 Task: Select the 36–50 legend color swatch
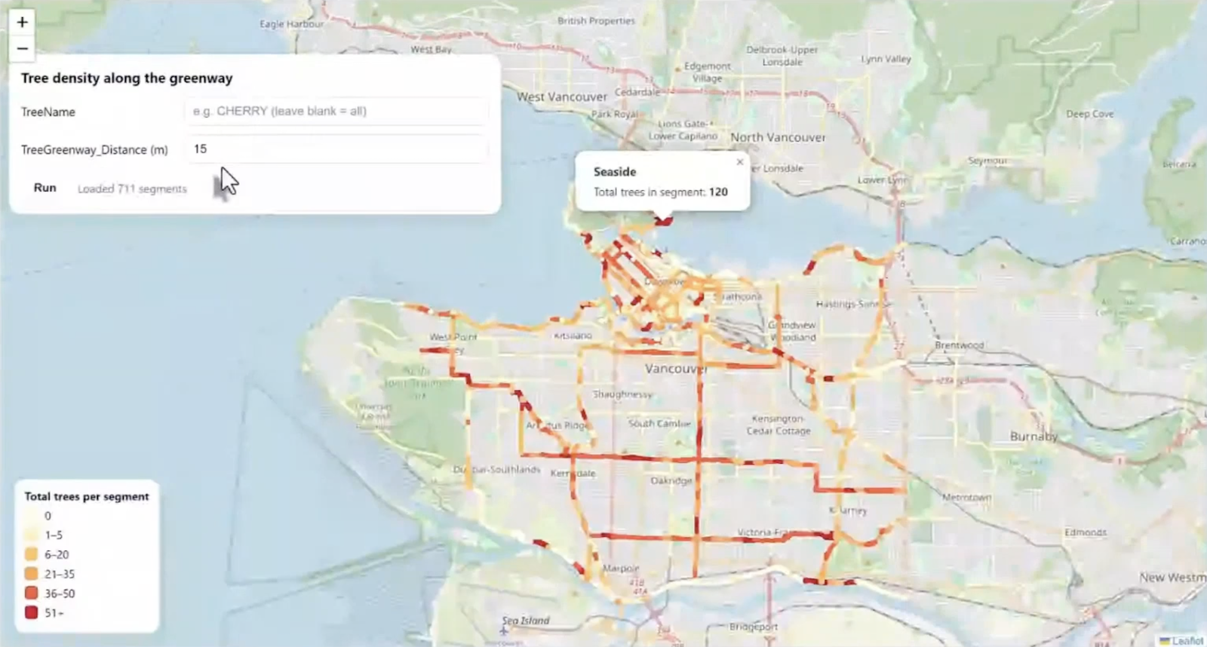[31, 593]
